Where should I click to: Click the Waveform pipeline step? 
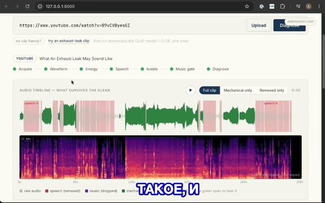pyautogui.click(x=56, y=69)
